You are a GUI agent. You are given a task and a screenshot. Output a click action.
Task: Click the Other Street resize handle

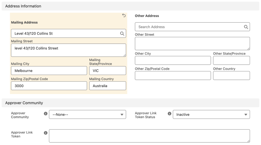(x=249, y=49)
